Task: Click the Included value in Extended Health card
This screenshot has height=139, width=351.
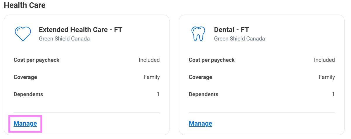Action: 149,60
